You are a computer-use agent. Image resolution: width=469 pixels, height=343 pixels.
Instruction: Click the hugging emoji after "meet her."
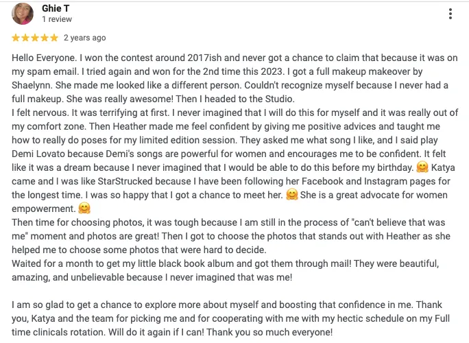[291, 195]
